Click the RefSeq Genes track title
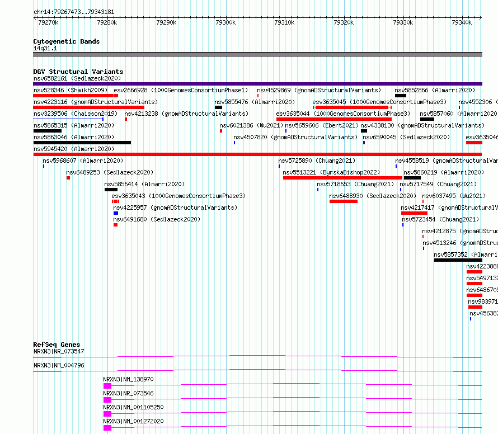498x434 pixels. point(57,345)
